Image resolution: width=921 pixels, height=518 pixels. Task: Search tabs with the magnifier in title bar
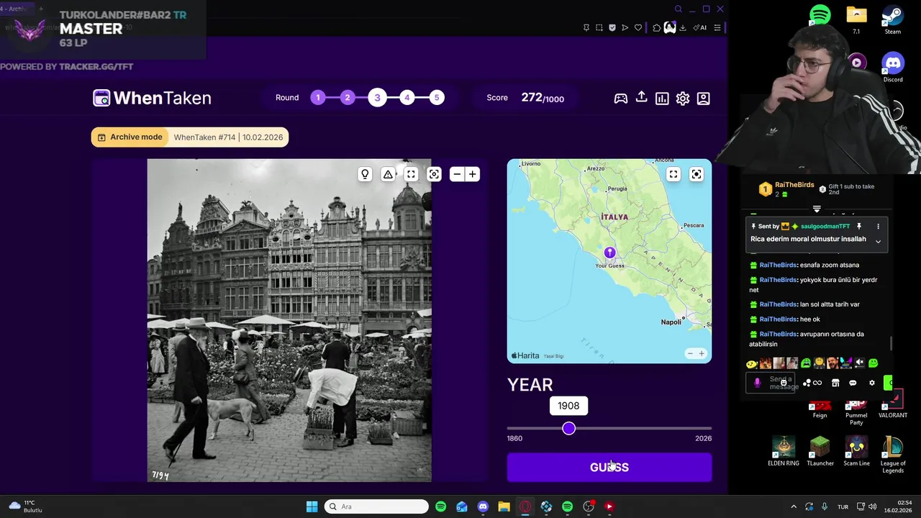(x=678, y=9)
